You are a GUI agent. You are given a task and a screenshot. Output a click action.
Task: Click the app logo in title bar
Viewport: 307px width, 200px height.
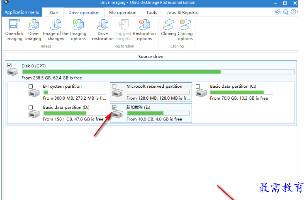6,2
